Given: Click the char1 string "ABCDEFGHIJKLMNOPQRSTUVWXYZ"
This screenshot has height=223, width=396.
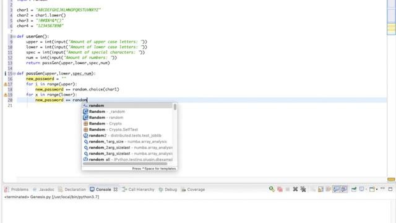Looking at the screenshot, I should click(68, 10).
